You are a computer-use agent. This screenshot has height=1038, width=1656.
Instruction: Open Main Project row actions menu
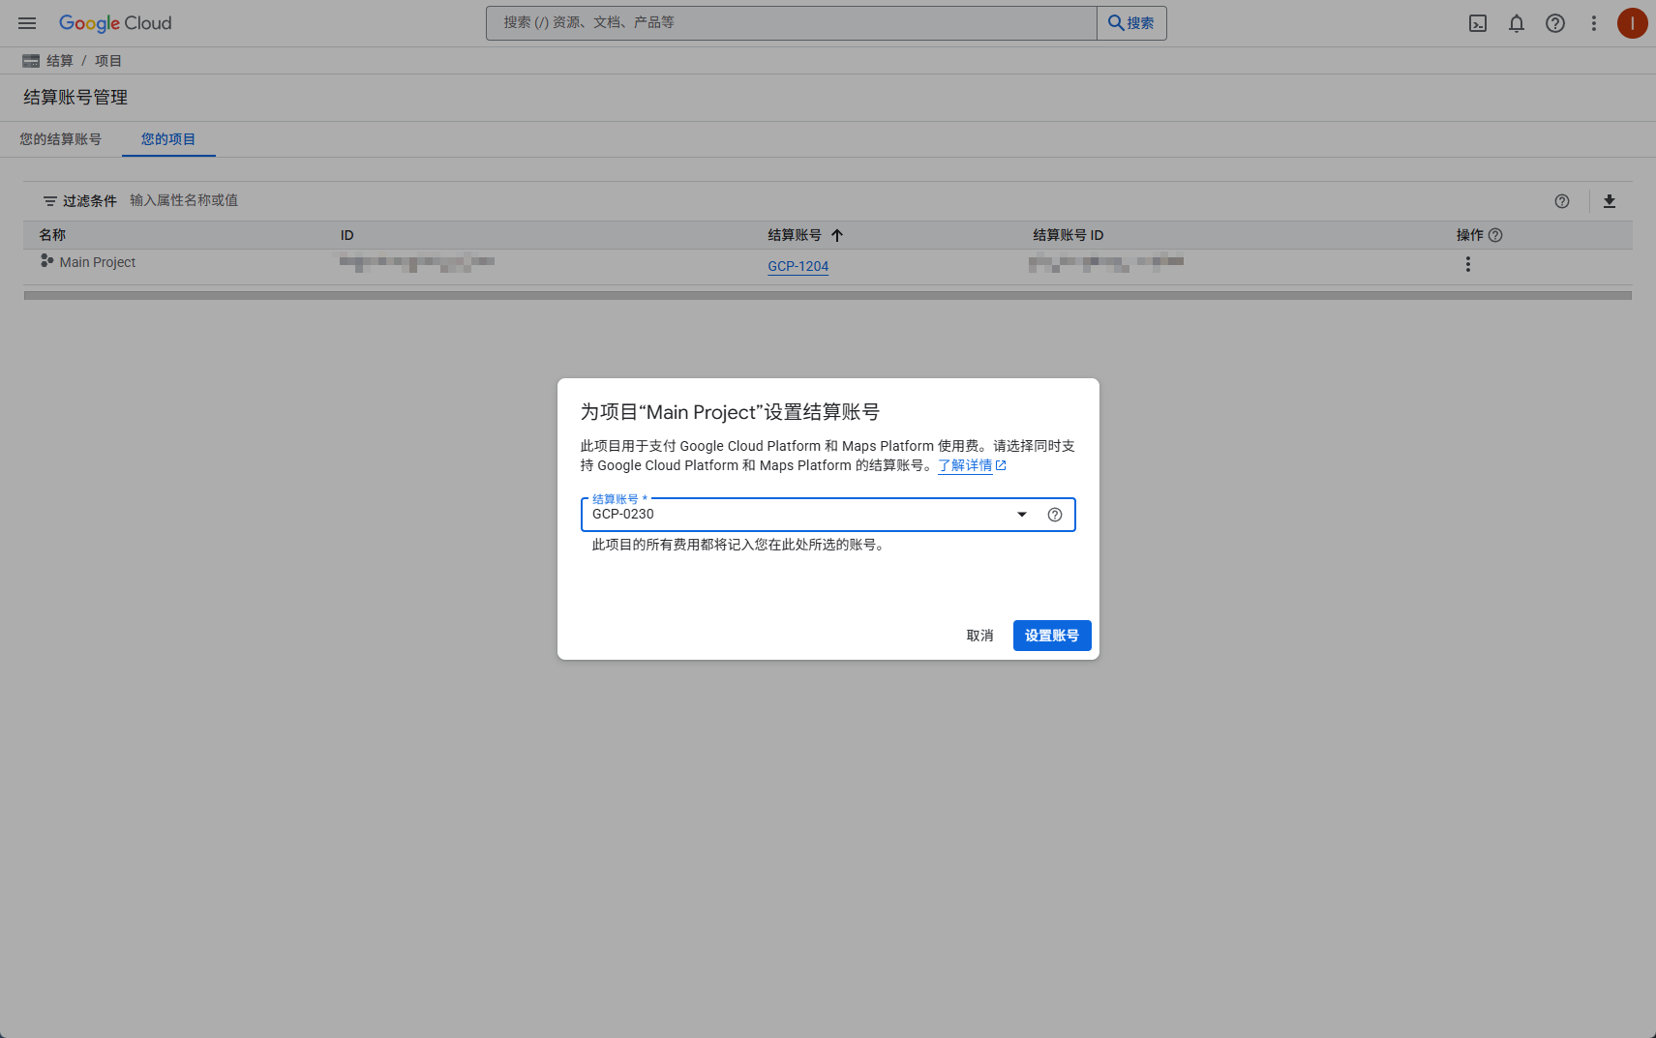tap(1467, 264)
